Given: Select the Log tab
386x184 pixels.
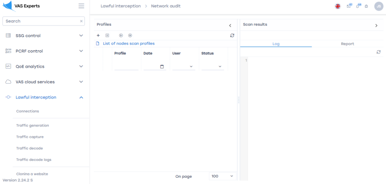Looking at the screenshot, I should pyautogui.click(x=276, y=44).
